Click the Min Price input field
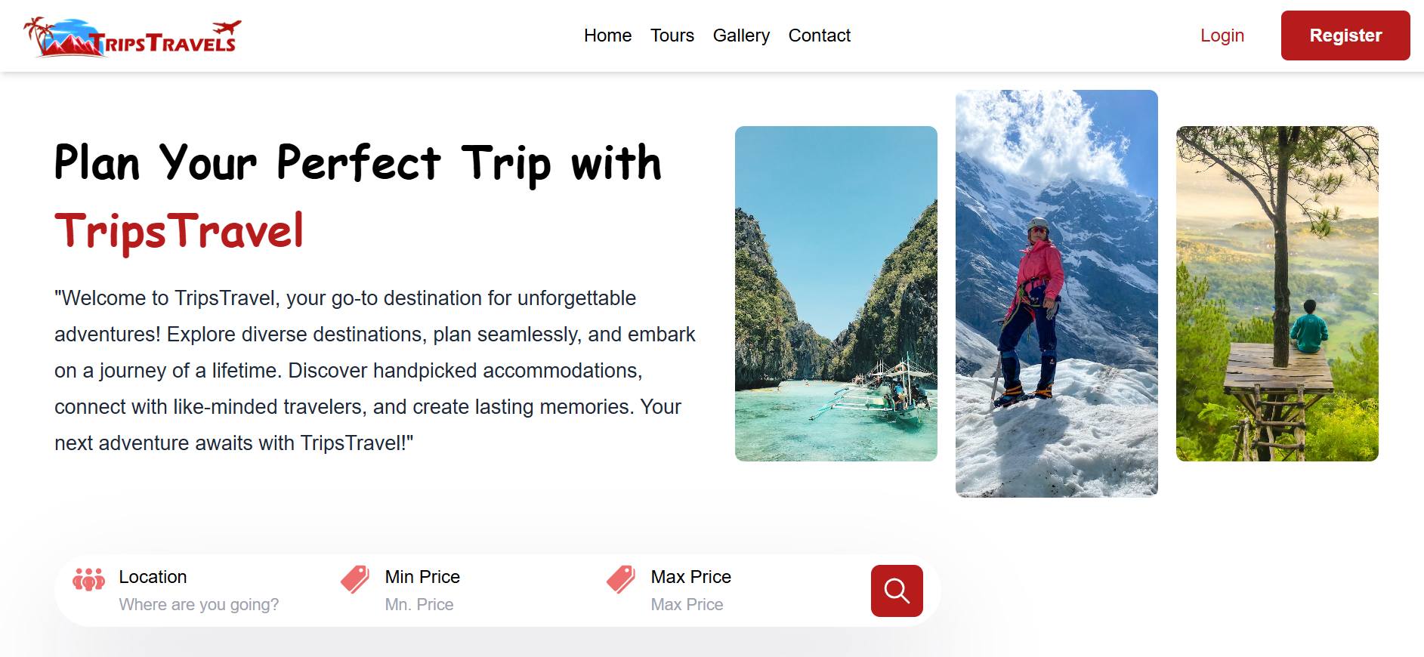This screenshot has width=1424, height=657. (419, 604)
